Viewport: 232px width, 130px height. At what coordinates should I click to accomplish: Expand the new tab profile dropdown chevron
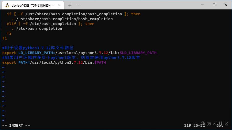click(x=79, y=5)
